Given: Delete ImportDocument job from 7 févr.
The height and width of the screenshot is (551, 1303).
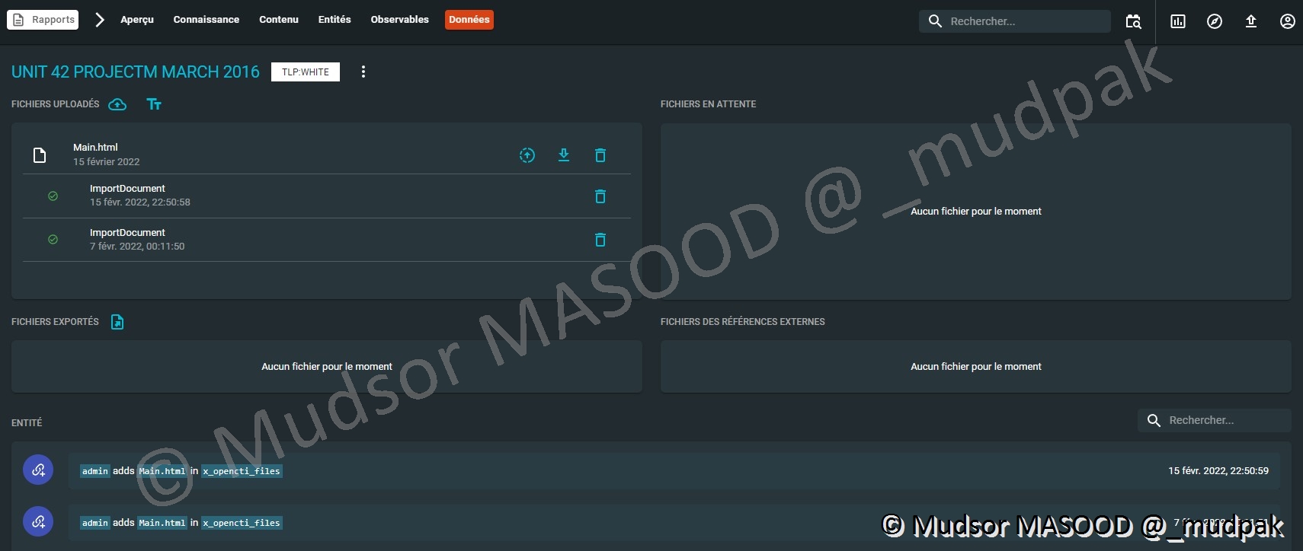Looking at the screenshot, I should [600, 240].
